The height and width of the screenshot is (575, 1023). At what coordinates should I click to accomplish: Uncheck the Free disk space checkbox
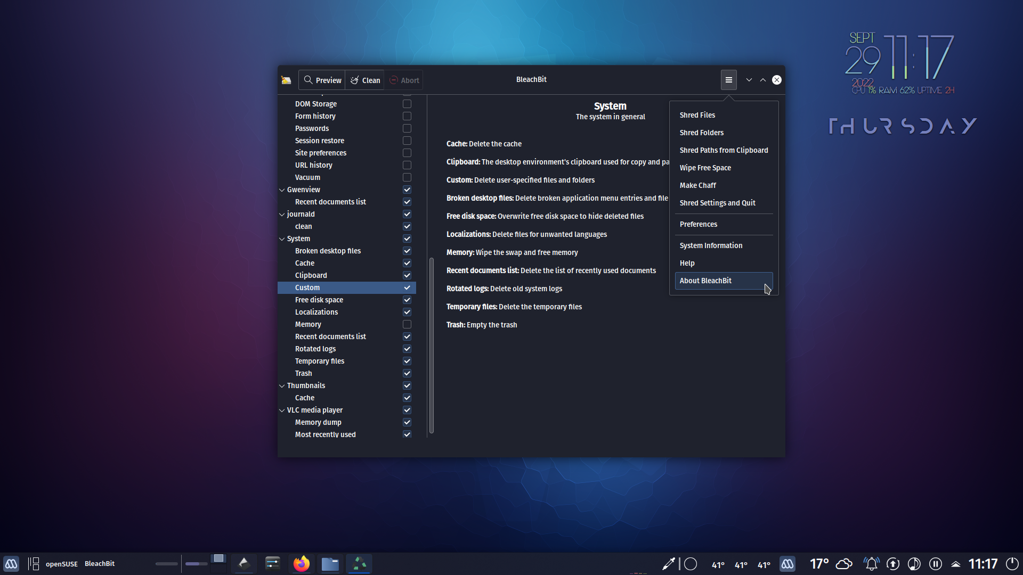407,300
